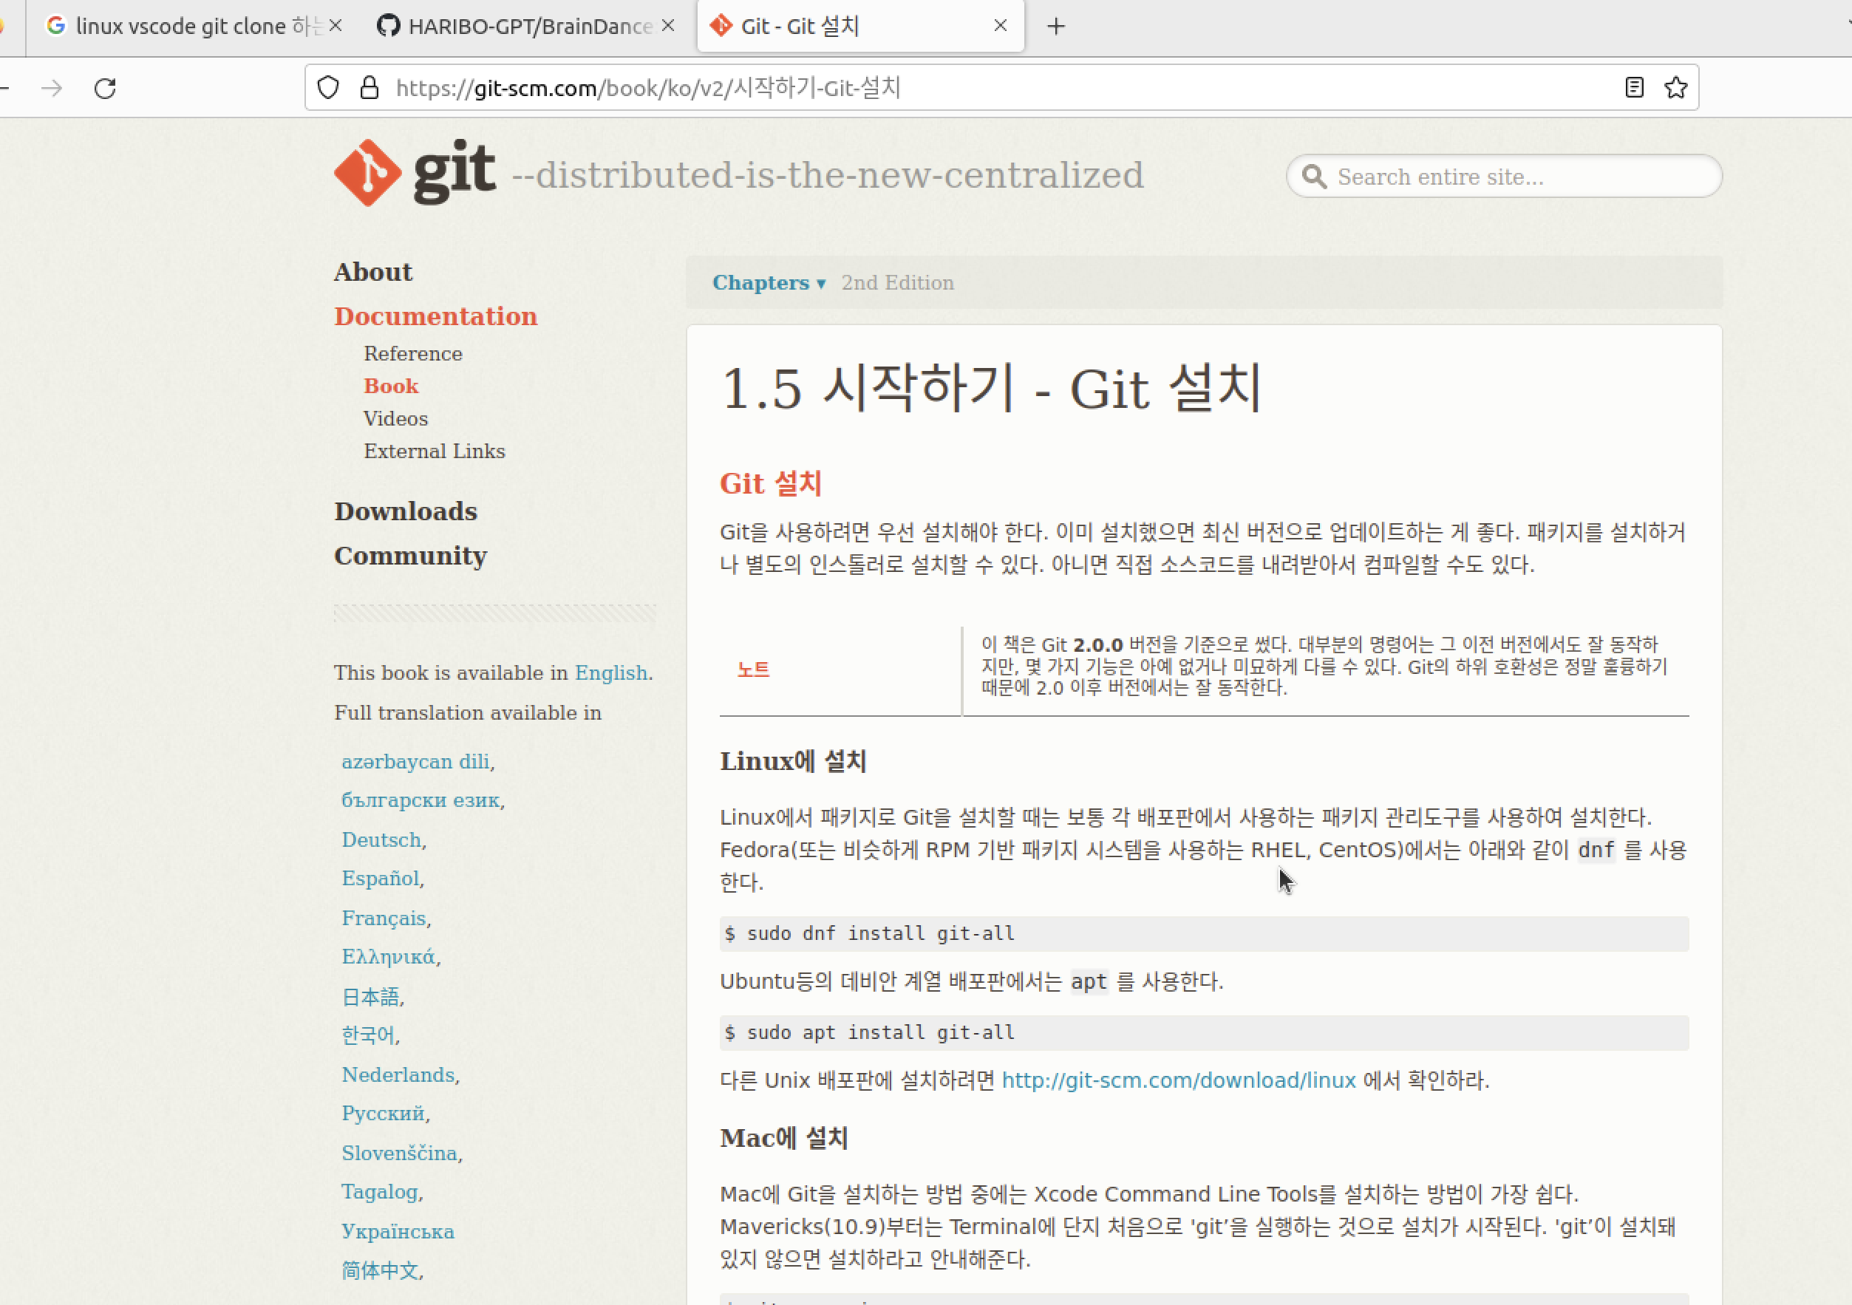The width and height of the screenshot is (1852, 1305).
Task: Expand the Chapters dropdown
Action: [x=769, y=282]
